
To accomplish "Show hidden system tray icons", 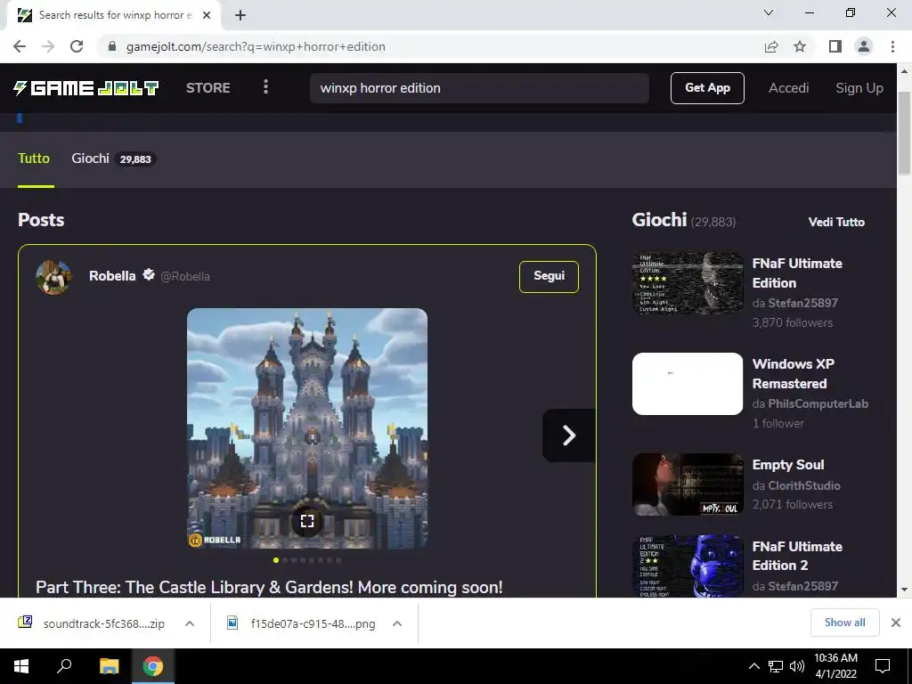I will (x=753, y=666).
